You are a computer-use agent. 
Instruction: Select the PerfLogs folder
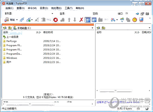click(10, 41)
